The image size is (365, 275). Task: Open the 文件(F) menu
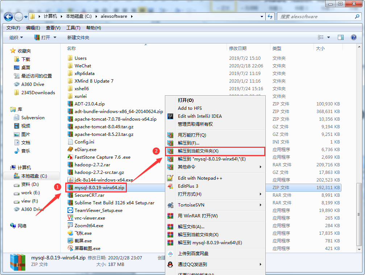pos(13,28)
